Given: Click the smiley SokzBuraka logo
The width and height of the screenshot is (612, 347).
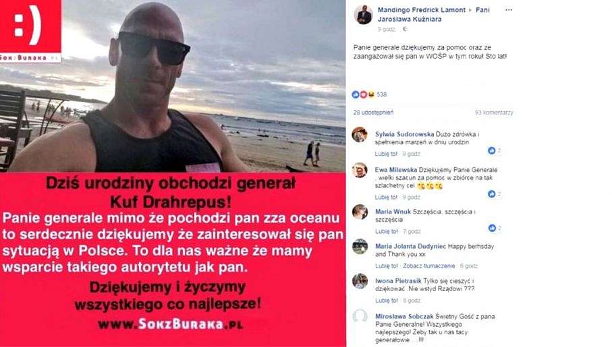Looking at the screenshot, I should click(30, 31).
